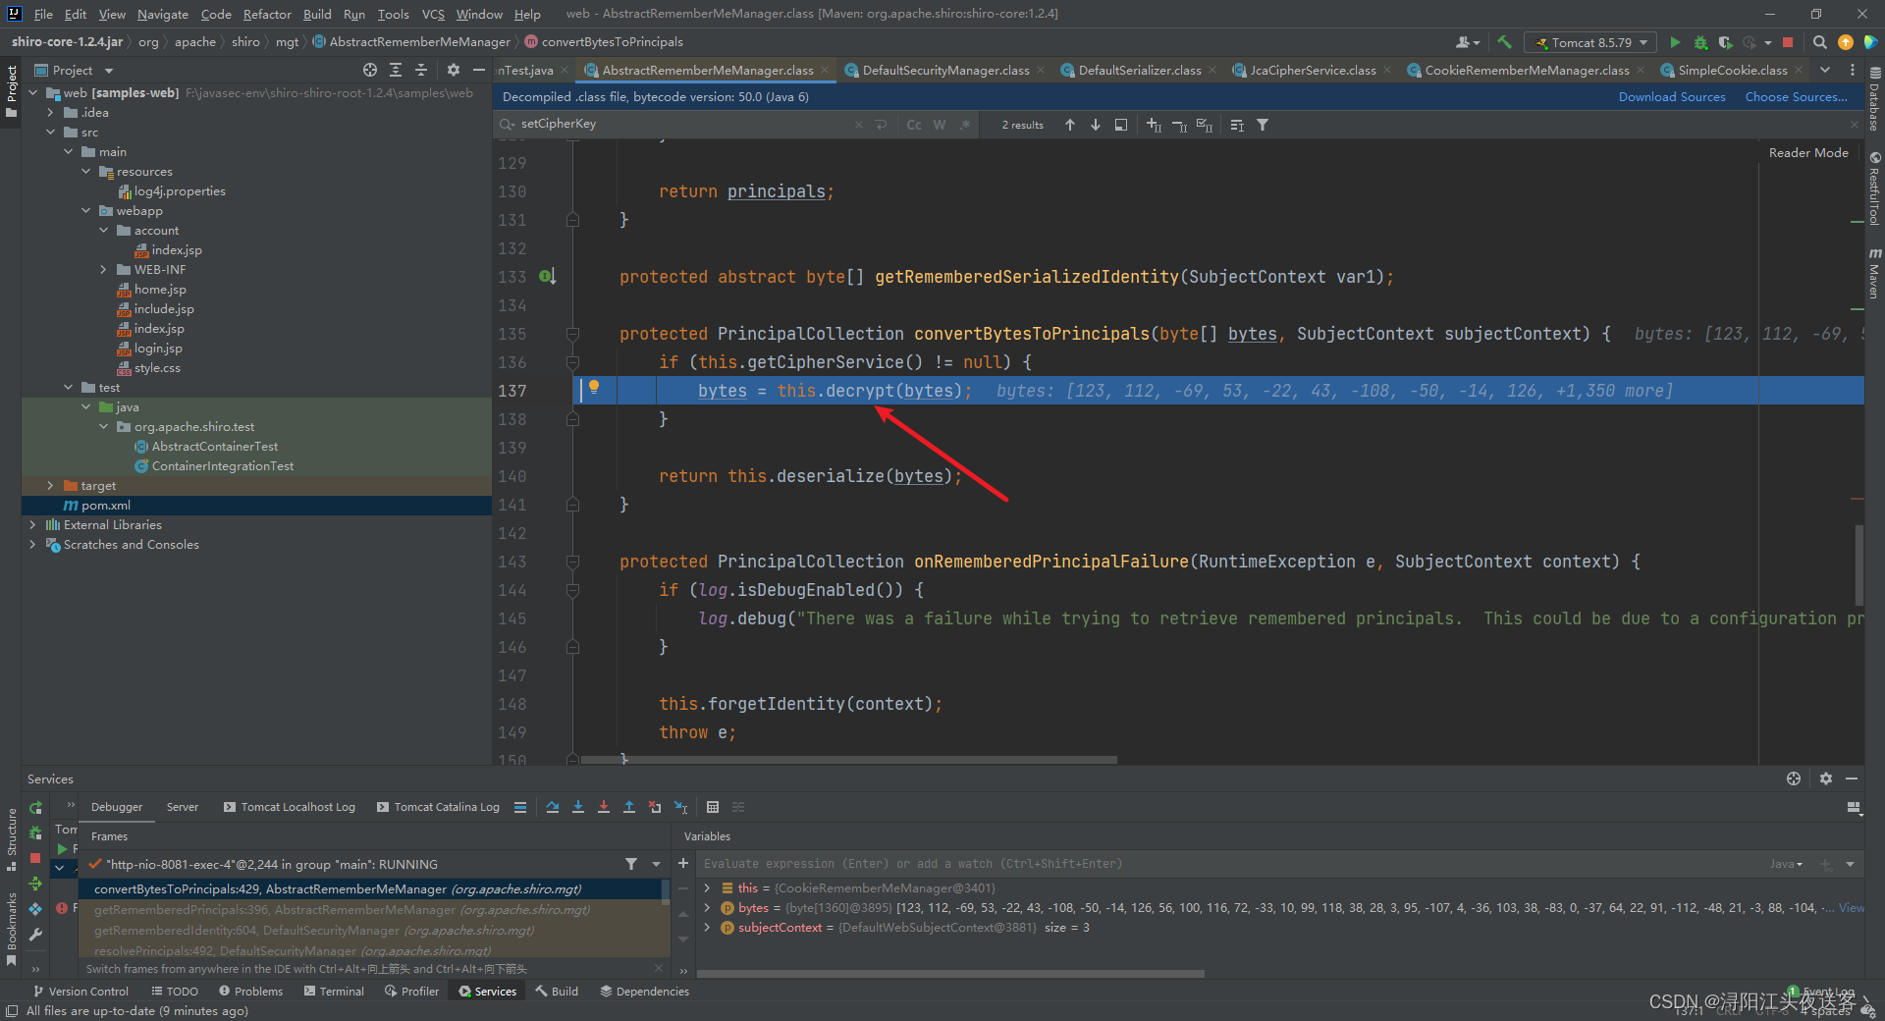This screenshot has height=1021, width=1885.
Task: Switch to DefaultSecurityManager.class tab
Action: click(944, 70)
